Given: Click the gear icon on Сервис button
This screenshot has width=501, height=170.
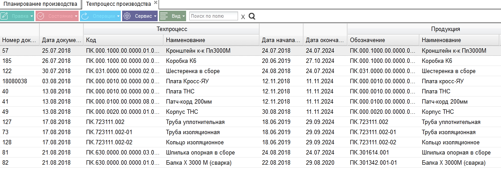Looking at the screenshot, I should (x=127, y=16).
